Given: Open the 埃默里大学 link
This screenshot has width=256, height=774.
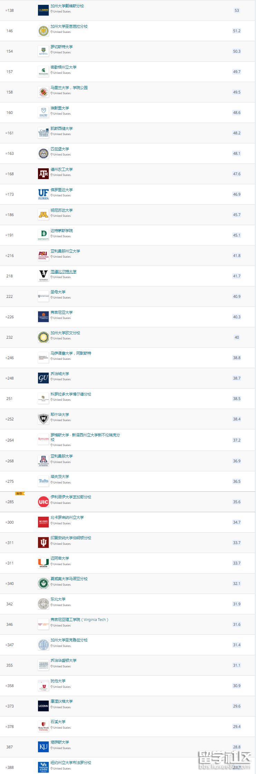Looking at the screenshot, I should tap(60, 108).
